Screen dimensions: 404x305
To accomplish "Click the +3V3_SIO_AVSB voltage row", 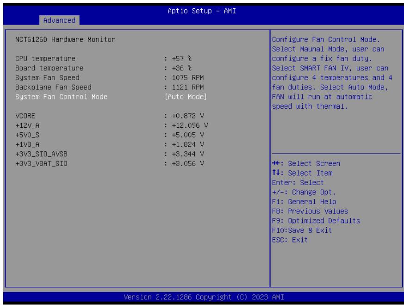I will point(110,154).
